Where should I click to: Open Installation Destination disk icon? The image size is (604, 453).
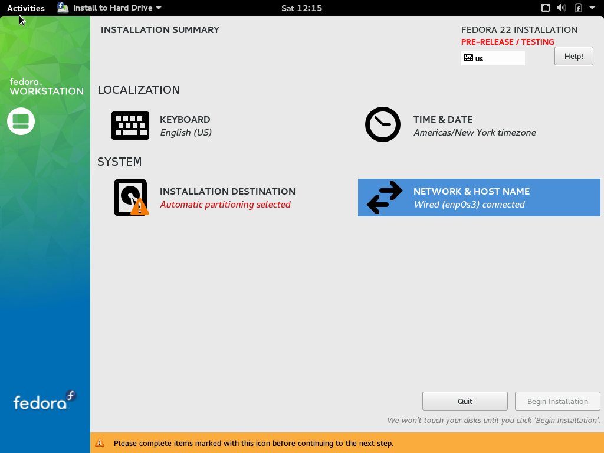[131, 198]
